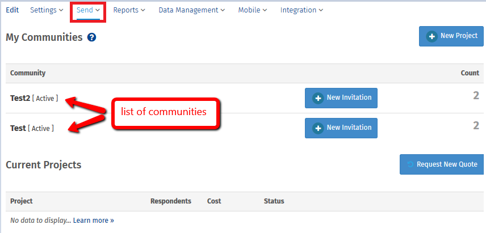Click the Status column header
486x233 pixels.
(x=274, y=201)
